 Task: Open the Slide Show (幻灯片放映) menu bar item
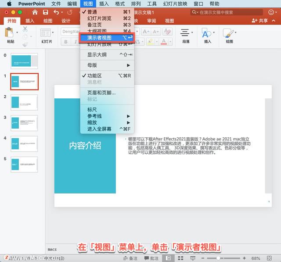coord(175,4)
